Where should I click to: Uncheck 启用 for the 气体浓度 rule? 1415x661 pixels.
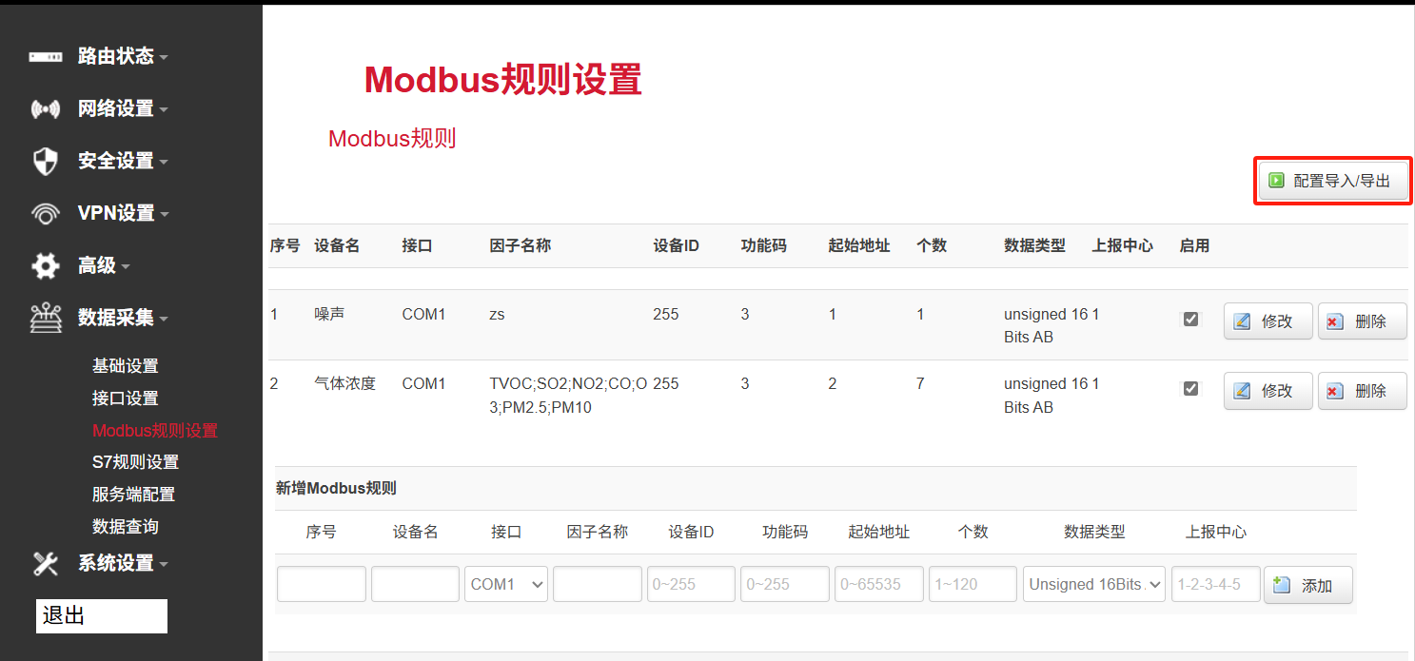(1190, 388)
